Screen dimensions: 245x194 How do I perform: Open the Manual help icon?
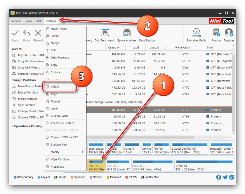click(216, 32)
